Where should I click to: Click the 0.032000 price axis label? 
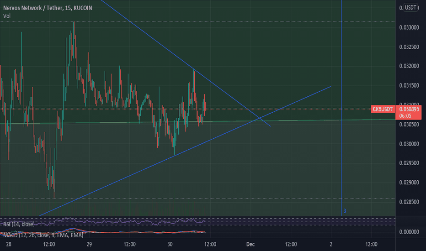pos(409,66)
